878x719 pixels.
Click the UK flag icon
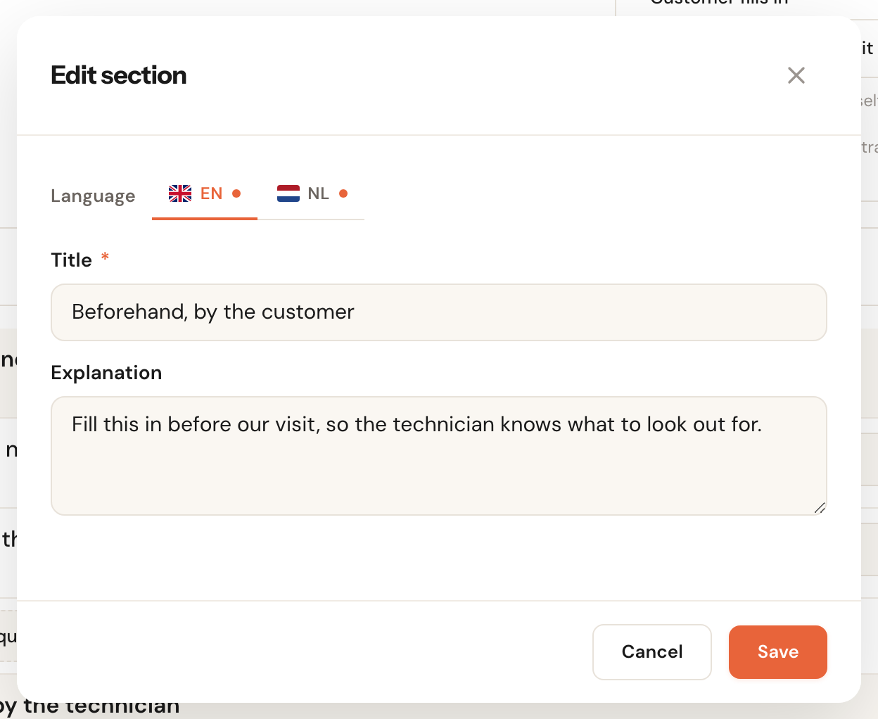180,193
